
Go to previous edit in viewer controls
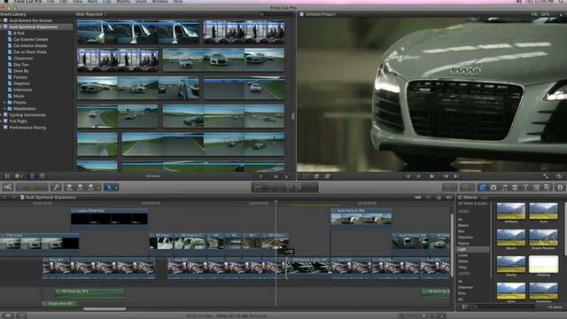[446, 176]
